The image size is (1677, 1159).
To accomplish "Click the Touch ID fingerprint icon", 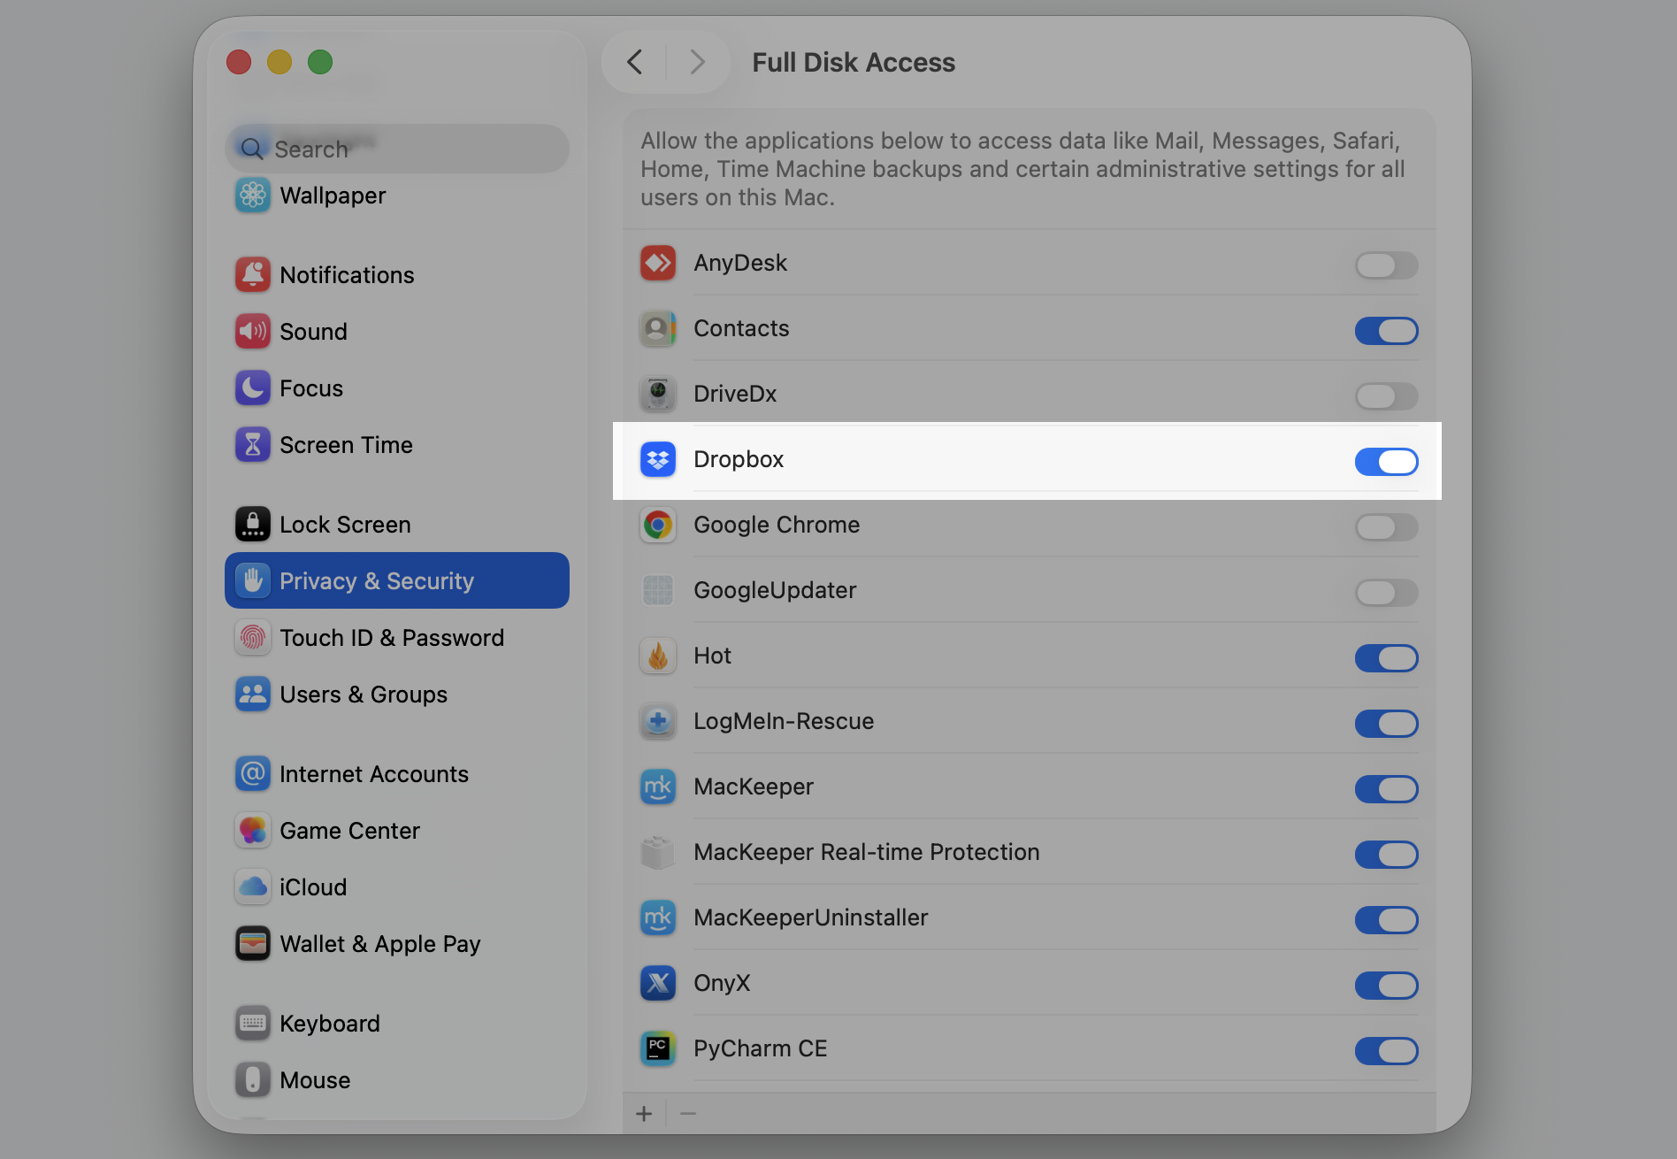I will pyautogui.click(x=253, y=638).
